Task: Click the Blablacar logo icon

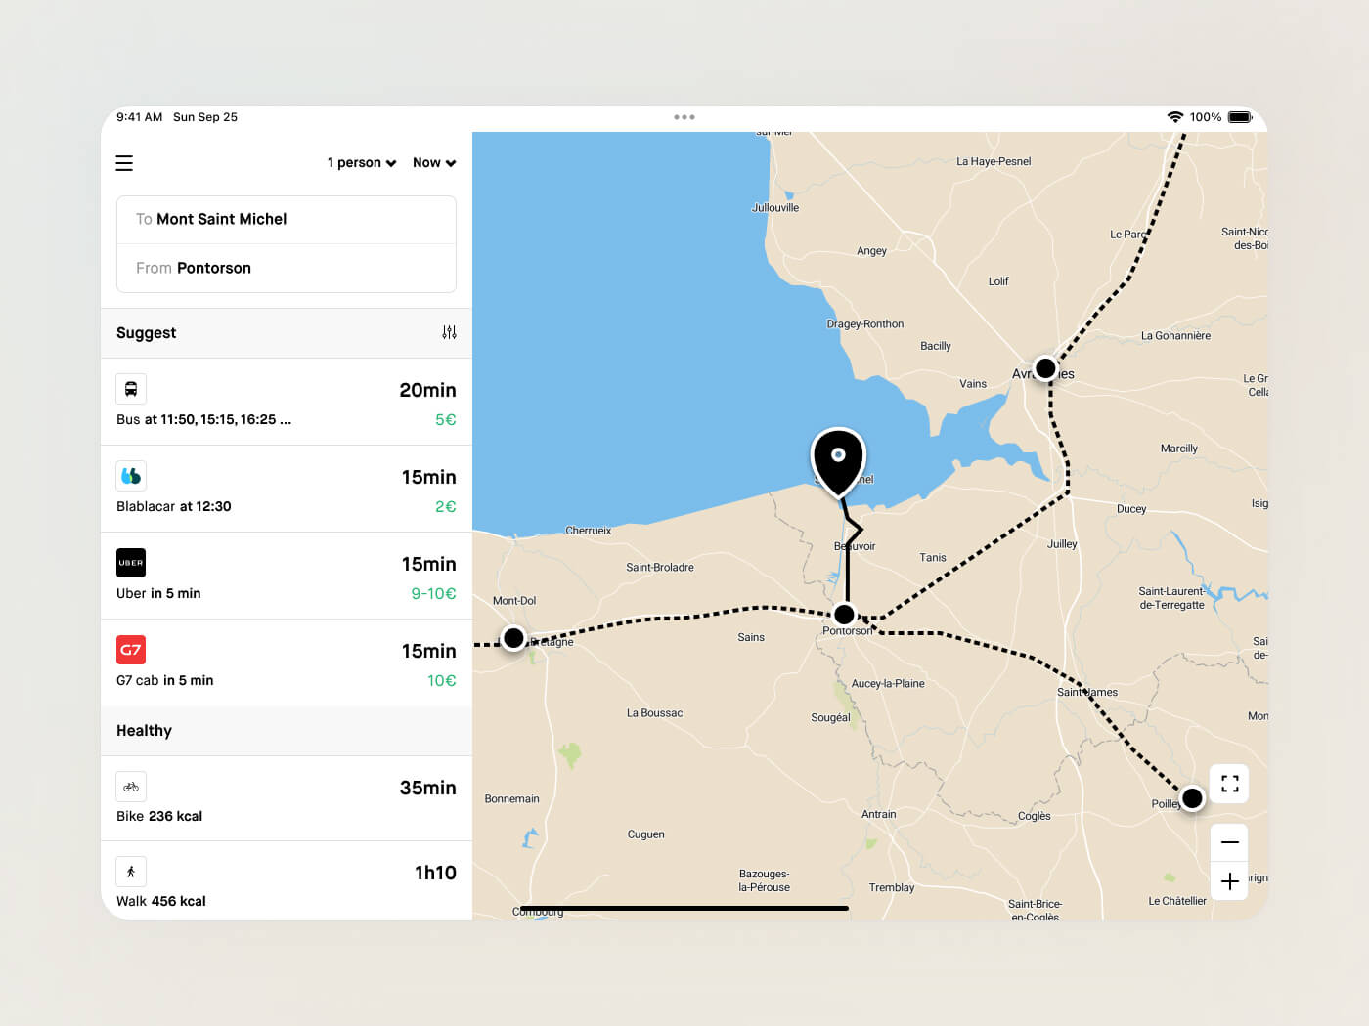Action: coord(131,476)
